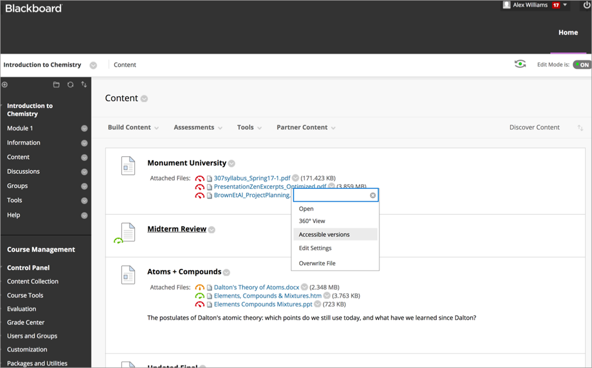Click the red Ally accessibility gauge for 307syllabus_Spring17-1.pdf
592x368 pixels.
[x=200, y=178]
